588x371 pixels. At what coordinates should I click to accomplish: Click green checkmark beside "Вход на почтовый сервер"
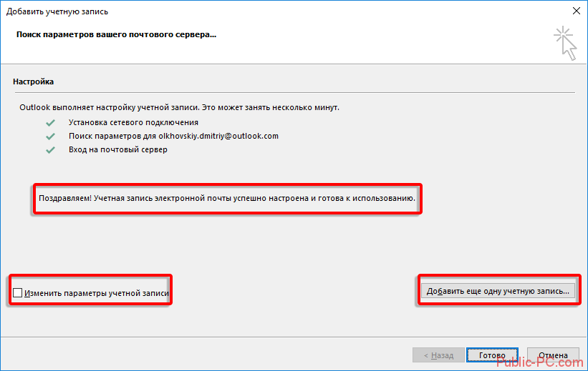coord(50,150)
